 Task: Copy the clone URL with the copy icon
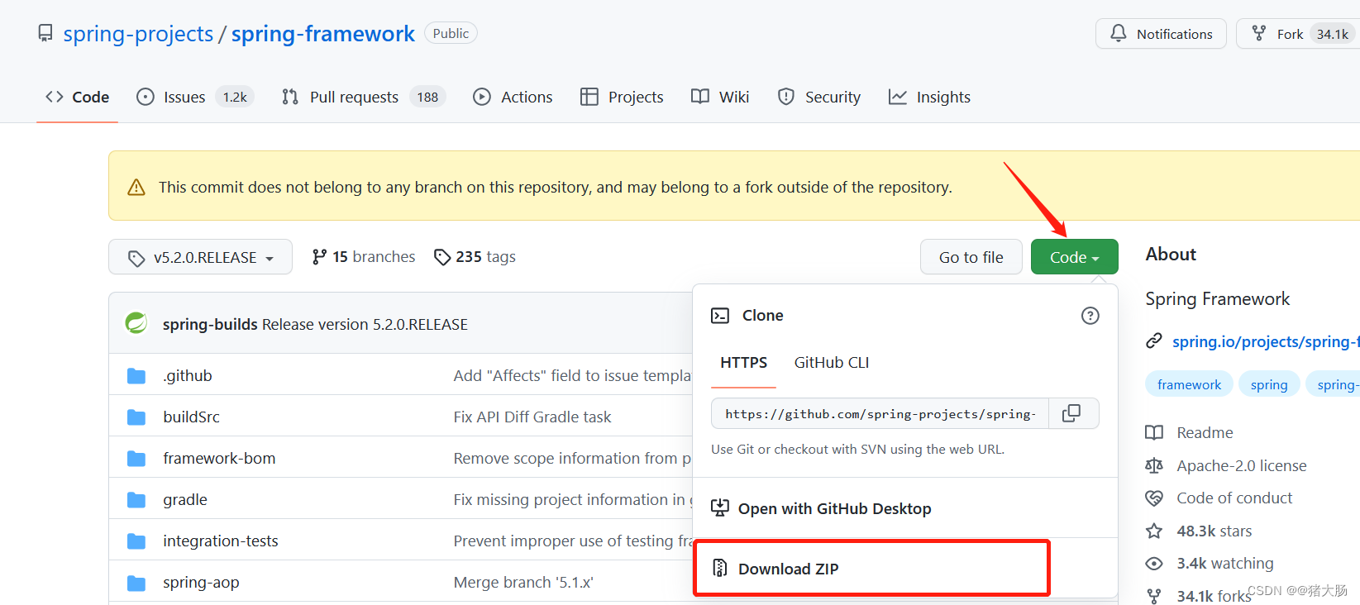pyautogui.click(x=1072, y=413)
